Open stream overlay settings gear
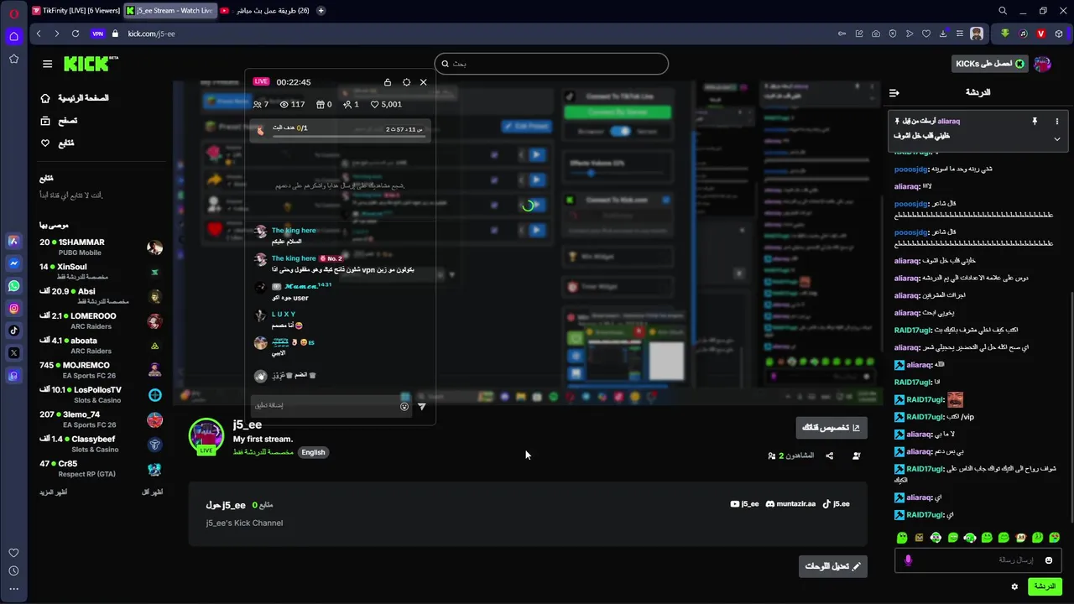The image size is (1074, 604). pos(406,82)
